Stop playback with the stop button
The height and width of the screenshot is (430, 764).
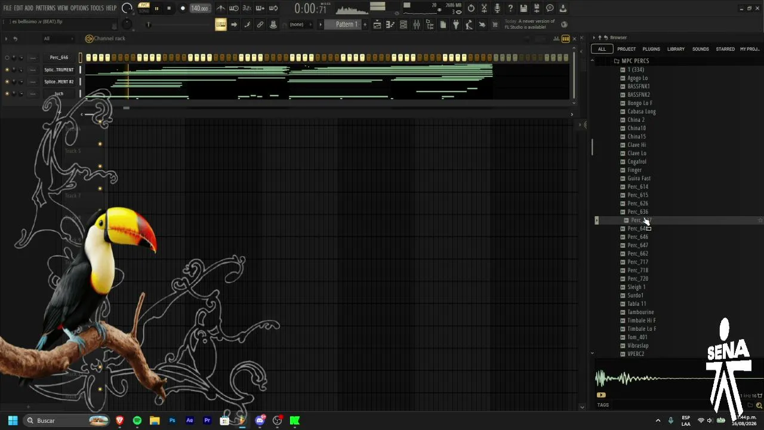click(169, 8)
